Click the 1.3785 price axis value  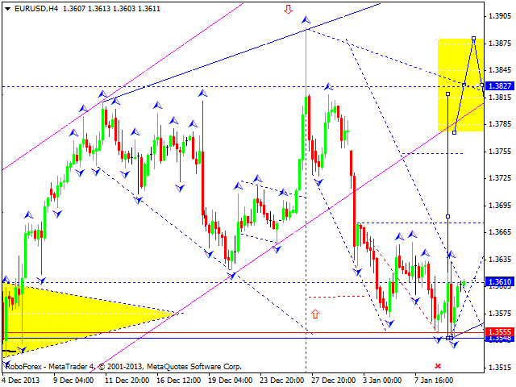coord(500,124)
